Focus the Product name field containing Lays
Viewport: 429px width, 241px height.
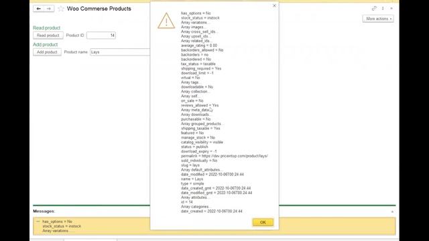click(120, 52)
